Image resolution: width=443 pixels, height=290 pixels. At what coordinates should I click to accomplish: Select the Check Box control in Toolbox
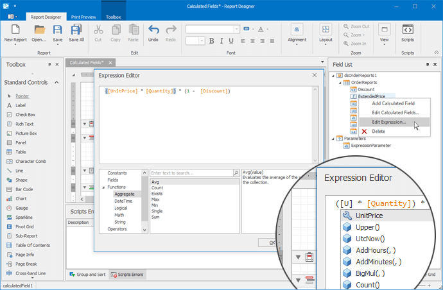(25, 114)
